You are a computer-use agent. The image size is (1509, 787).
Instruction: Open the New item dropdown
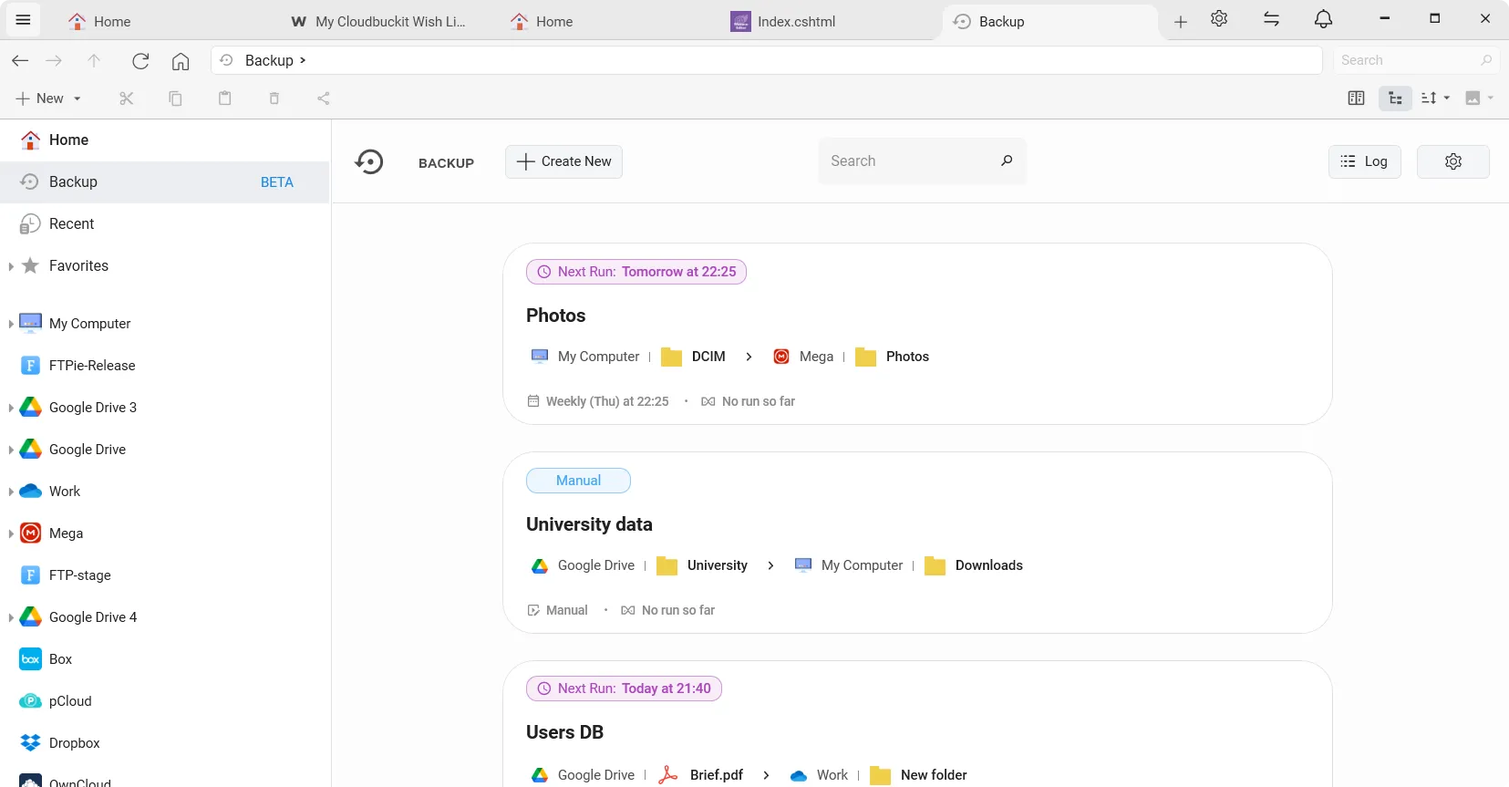click(x=49, y=98)
